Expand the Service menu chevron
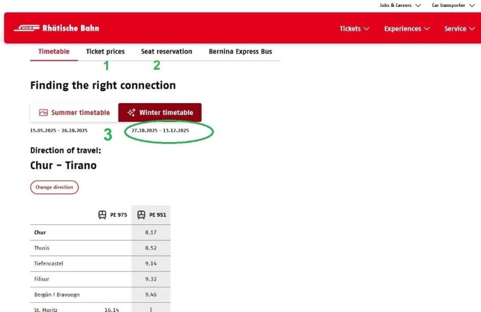481x312 pixels. coord(472,29)
